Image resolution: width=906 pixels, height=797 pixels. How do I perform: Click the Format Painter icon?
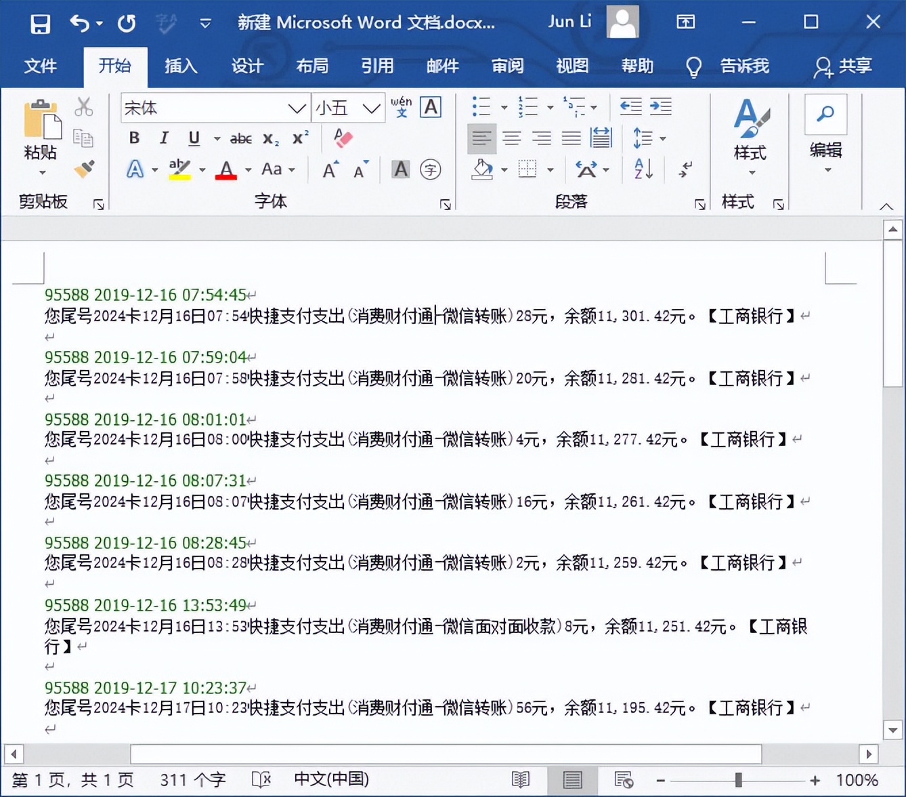pos(85,169)
